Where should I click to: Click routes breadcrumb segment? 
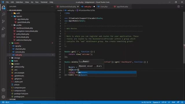coord(60,10)
